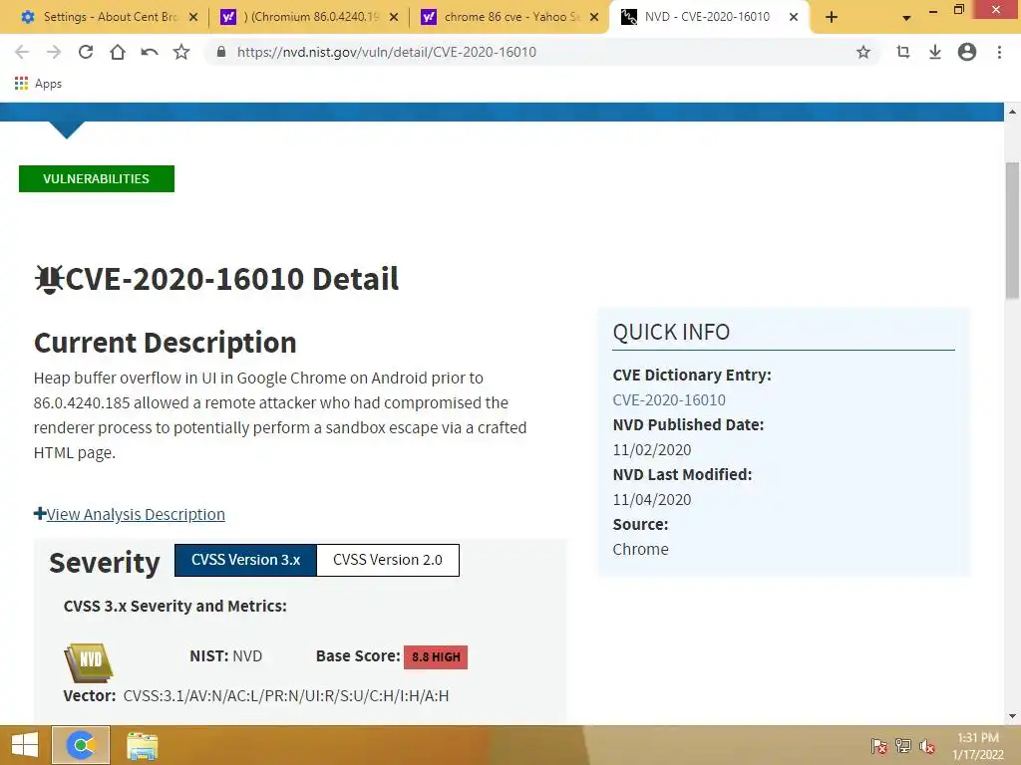Screen dimensions: 1021x765
Task: Click the padlock site security icon
Action: [x=221, y=52]
